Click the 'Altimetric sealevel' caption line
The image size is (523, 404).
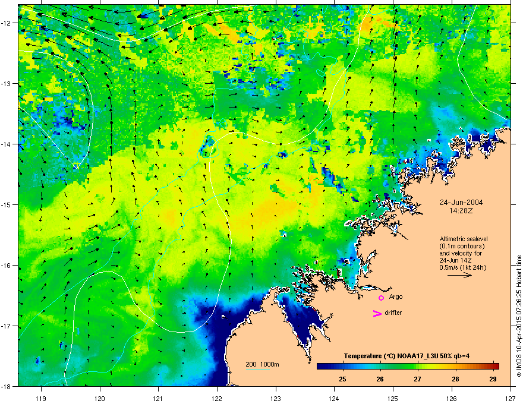point(464,239)
